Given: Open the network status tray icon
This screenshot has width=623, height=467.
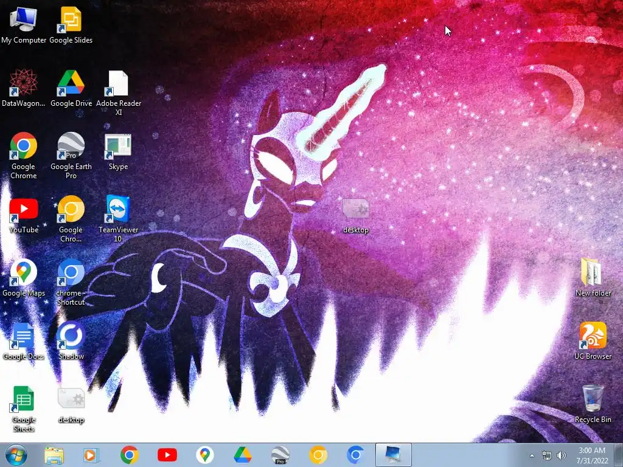Looking at the screenshot, I should click(547, 455).
